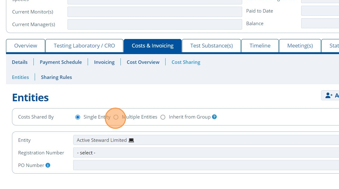Select the Costs & Invoicing tab
The height and width of the screenshot is (189, 339).
click(x=153, y=46)
